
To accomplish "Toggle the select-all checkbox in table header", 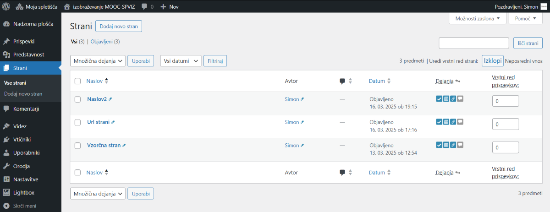I will click(77, 81).
